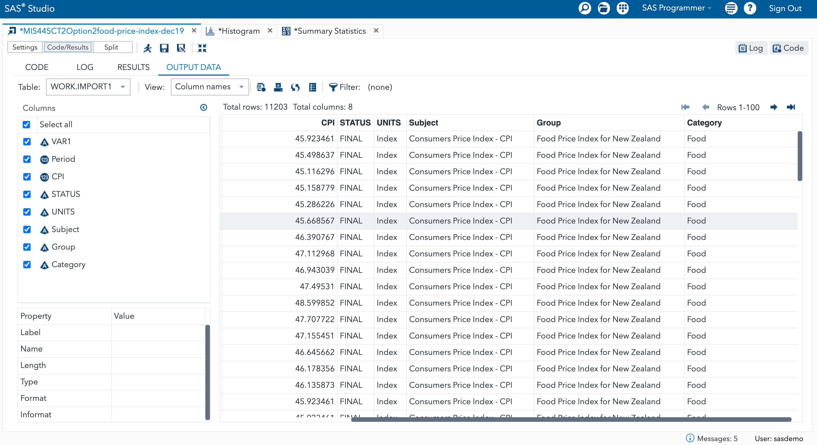Screen dimensions: 817x445
Task: Jump to the last page of rows
Action: (791, 107)
